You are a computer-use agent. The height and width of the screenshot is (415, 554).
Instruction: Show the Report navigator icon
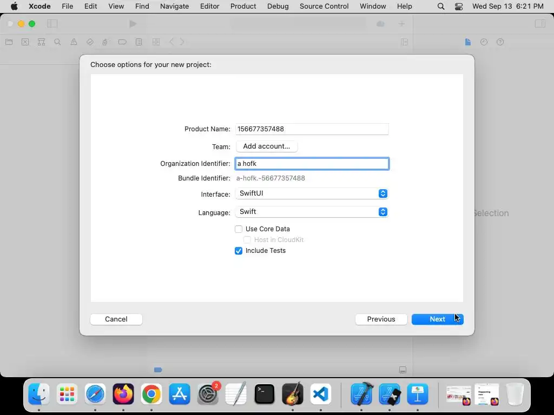[x=139, y=42]
